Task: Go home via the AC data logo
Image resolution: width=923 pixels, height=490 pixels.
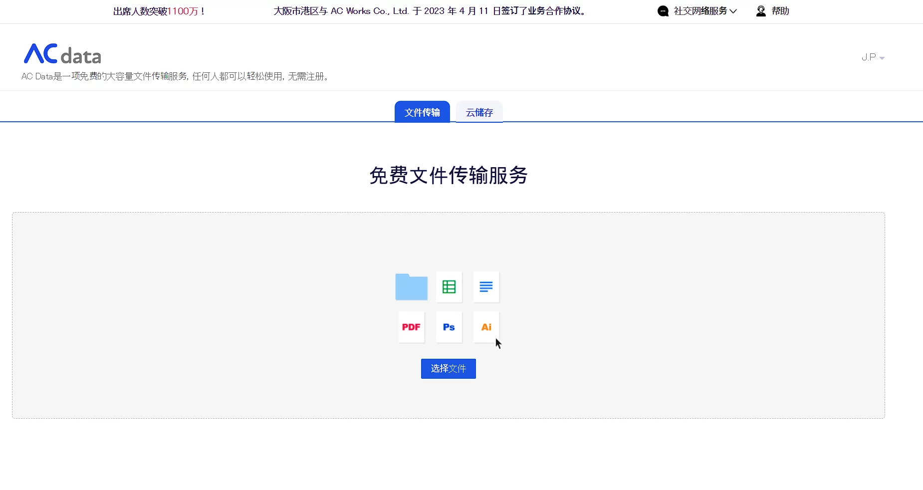Action: click(x=62, y=54)
